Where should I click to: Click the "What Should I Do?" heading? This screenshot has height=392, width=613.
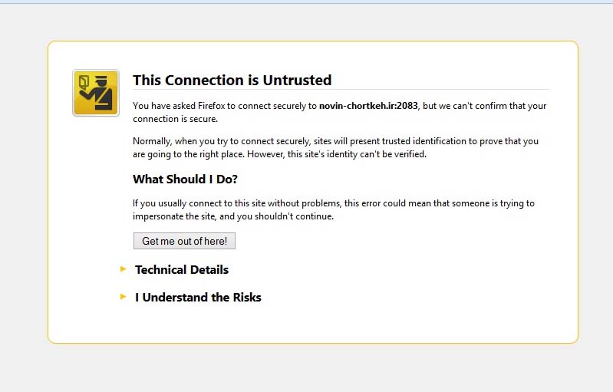click(185, 180)
